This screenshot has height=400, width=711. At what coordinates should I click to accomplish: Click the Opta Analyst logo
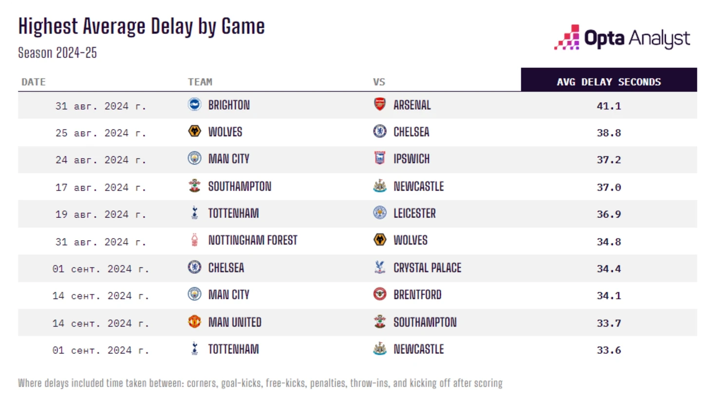tap(622, 38)
